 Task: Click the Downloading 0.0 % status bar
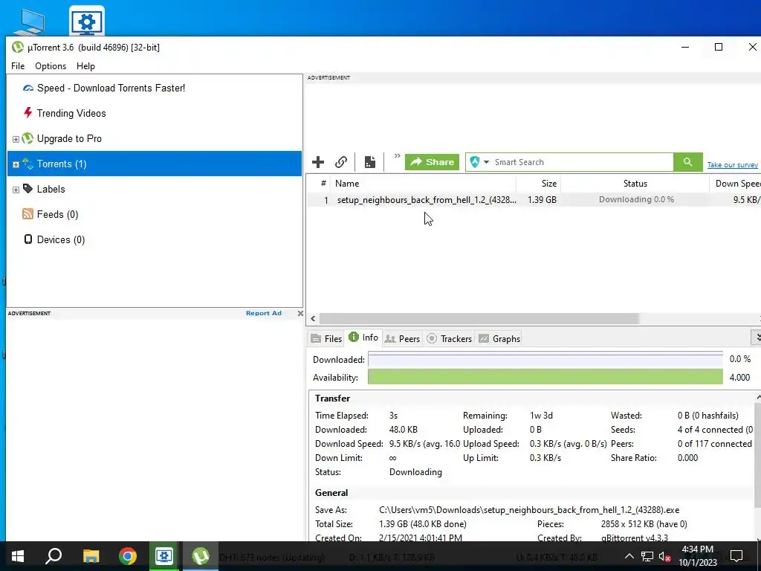(x=636, y=199)
